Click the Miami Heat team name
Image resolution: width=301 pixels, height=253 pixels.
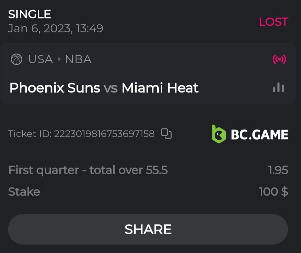pos(160,88)
